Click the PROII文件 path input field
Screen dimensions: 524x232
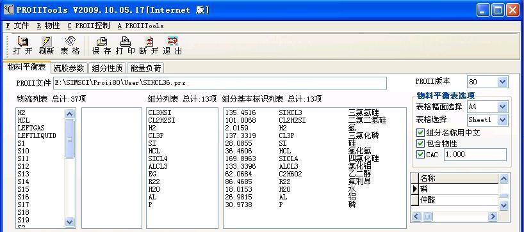219,82
